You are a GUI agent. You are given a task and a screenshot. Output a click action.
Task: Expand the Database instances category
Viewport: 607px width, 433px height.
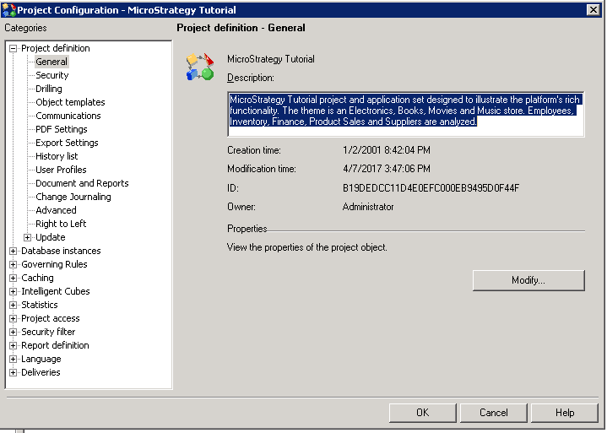click(x=14, y=252)
